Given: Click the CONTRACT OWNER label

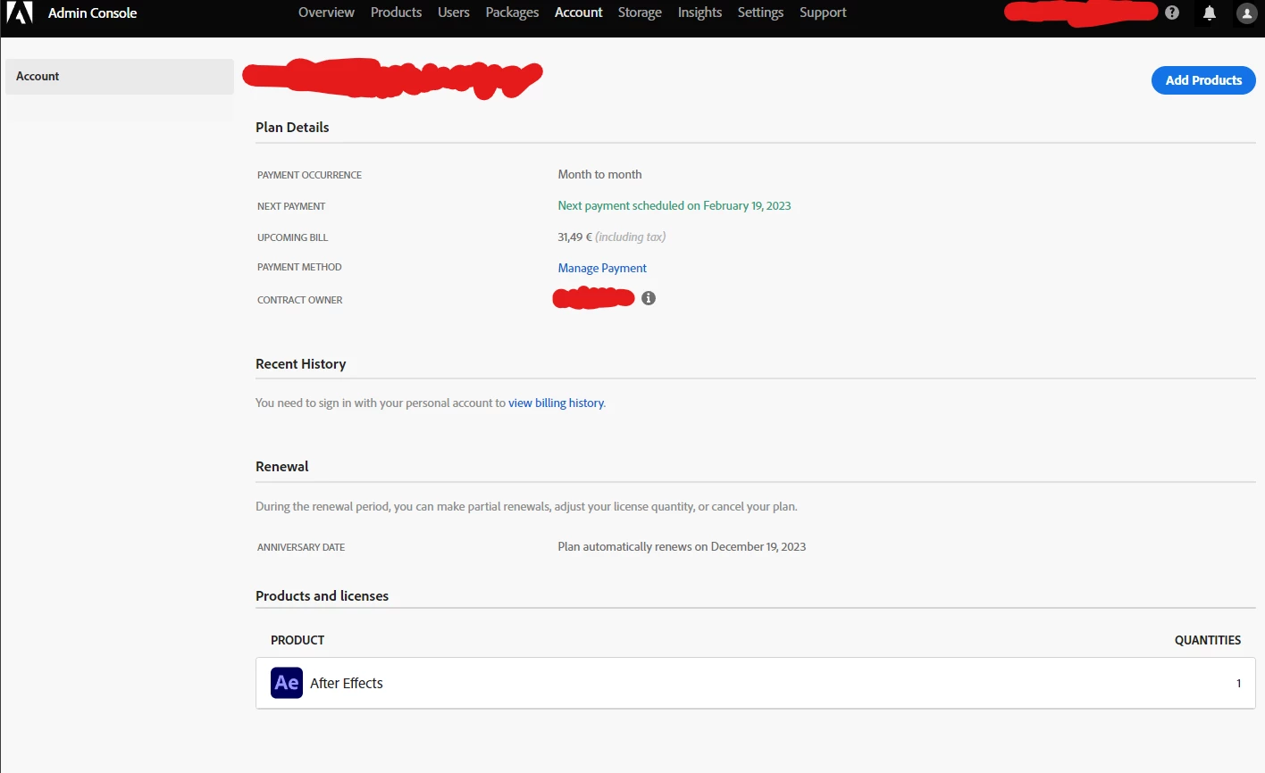Looking at the screenshot, I should coord(299,300).
